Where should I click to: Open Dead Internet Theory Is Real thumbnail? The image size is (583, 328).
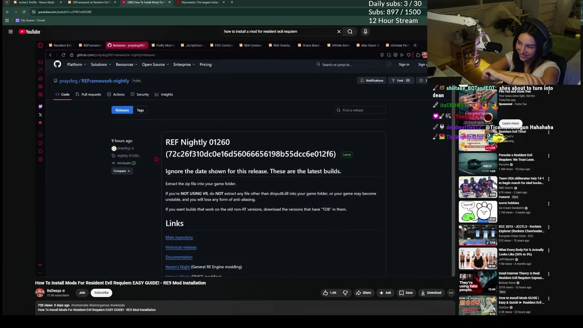tap(478, 282)
